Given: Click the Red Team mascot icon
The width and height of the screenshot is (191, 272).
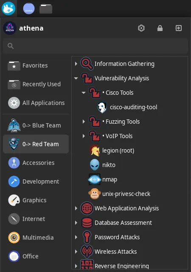Looking at the screenshot, I should coord(14,144).
